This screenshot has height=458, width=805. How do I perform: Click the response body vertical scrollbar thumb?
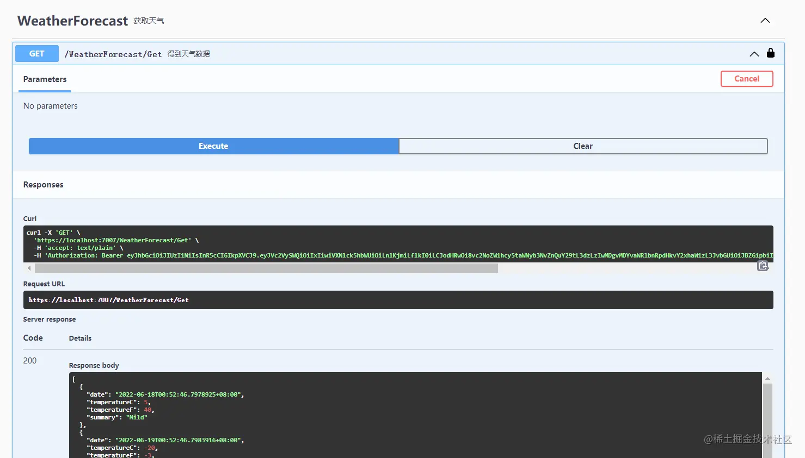(767, 421)
